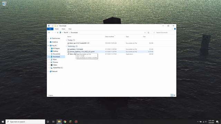
Task: Refresh the Downloads folder
Action: click(148, 33)
